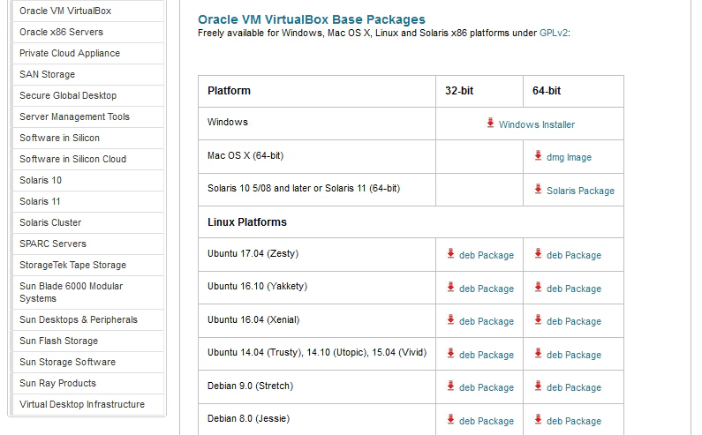Select Server Management Tools in sidebar
The height and width of the screenshot is (435, 702).
click(x=88, y=116)
